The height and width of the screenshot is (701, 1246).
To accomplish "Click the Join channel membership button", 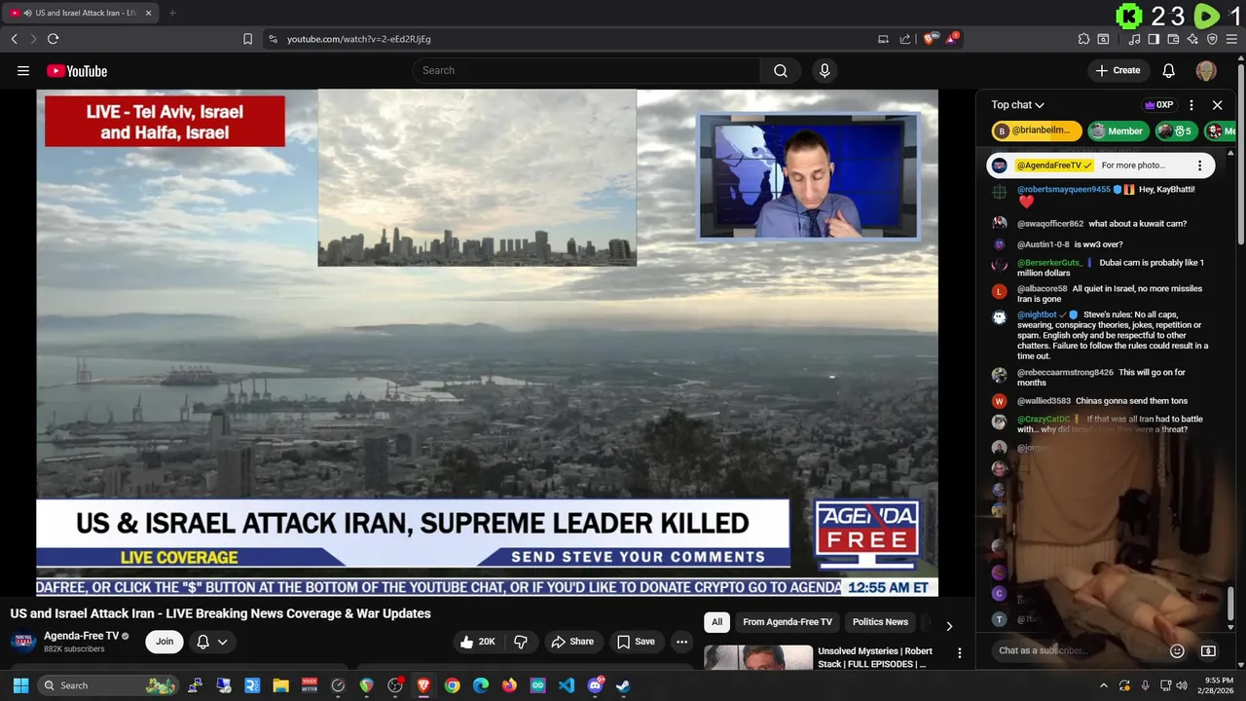I will click(x=165, y=642).
